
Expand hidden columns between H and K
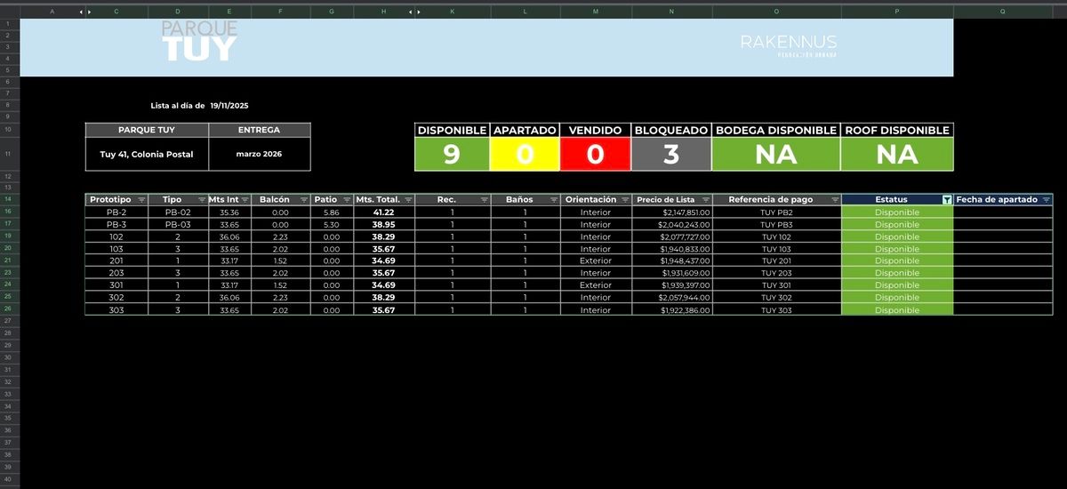pyautogui.click(x=413, y=12)
